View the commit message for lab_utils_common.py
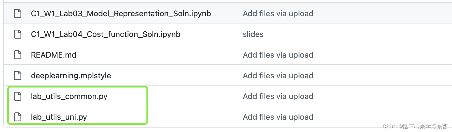Viewport: 452px width, 132px height. click(278, 96)
